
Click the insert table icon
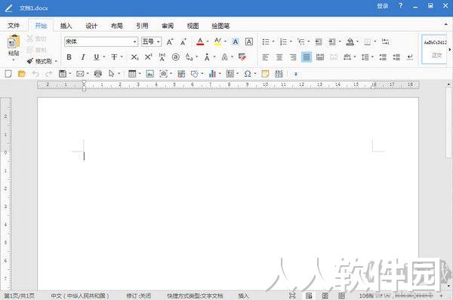pos(132,74)
